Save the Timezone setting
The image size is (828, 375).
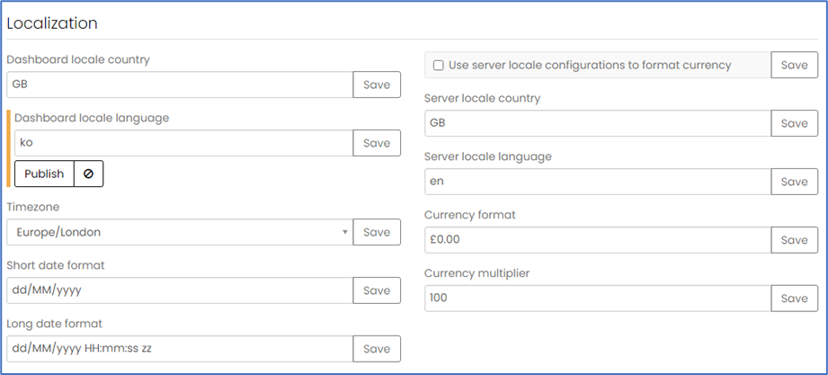tap(377, 232)
